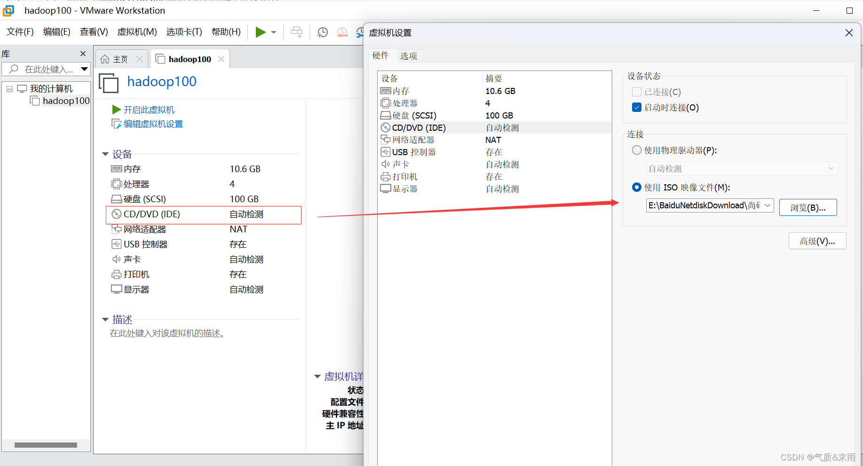Open the 查看(V) menu

tap(94, 32)
